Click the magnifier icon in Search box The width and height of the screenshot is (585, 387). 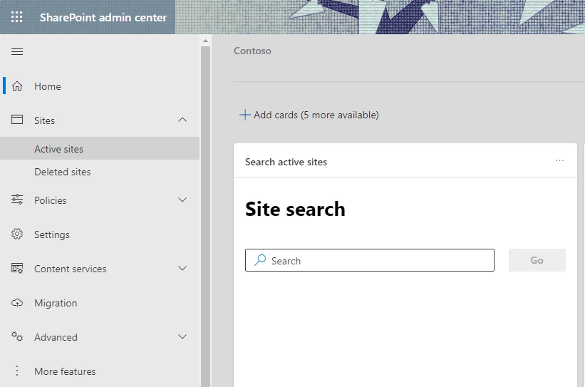[260, 259]
